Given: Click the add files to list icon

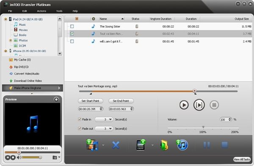Looking at the screenshot, I should [x=92, y=145].
